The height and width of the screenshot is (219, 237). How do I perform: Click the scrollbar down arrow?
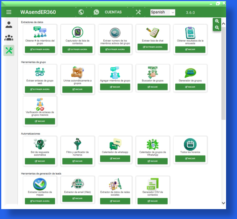tap(223, 203)
